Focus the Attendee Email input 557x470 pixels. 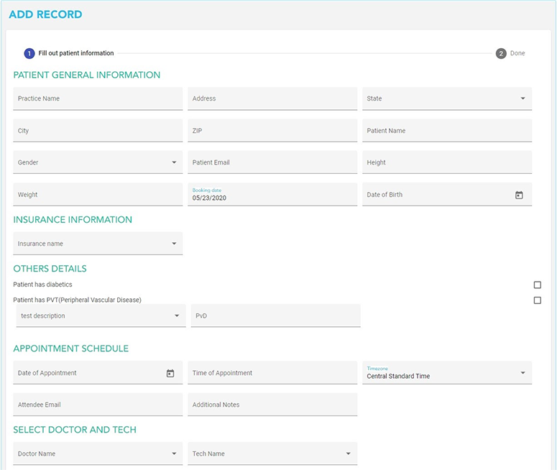tap(98, 405)
